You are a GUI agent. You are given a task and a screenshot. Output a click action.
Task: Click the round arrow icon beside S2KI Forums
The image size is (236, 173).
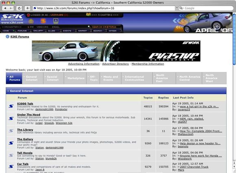pyautogui.click(x=7, y=37)
